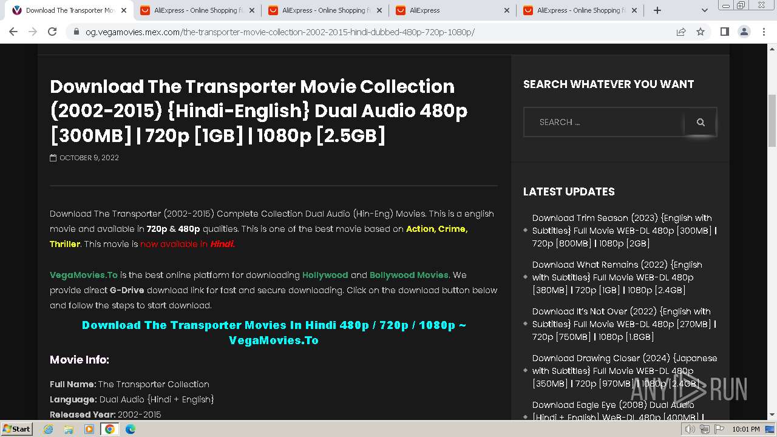Screen dimensions: 777x437
Task: Close the first AliExpress Online Shopping tab
Action: (x=252, y=10)
